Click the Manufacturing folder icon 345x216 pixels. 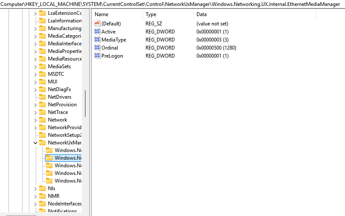point(42,28)
